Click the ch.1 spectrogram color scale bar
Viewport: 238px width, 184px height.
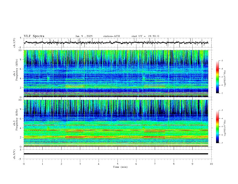coord(217,77)
